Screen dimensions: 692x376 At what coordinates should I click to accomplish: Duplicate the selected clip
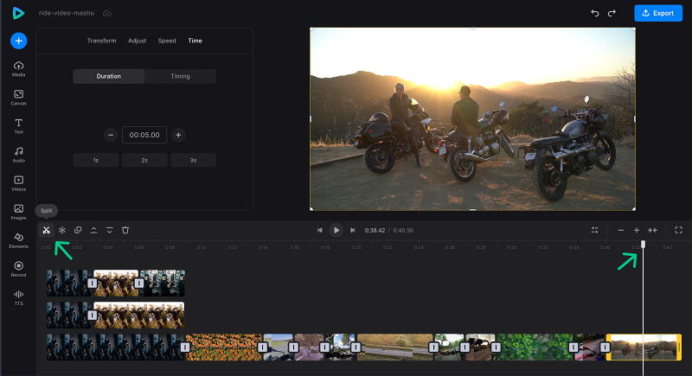[78, 230]
